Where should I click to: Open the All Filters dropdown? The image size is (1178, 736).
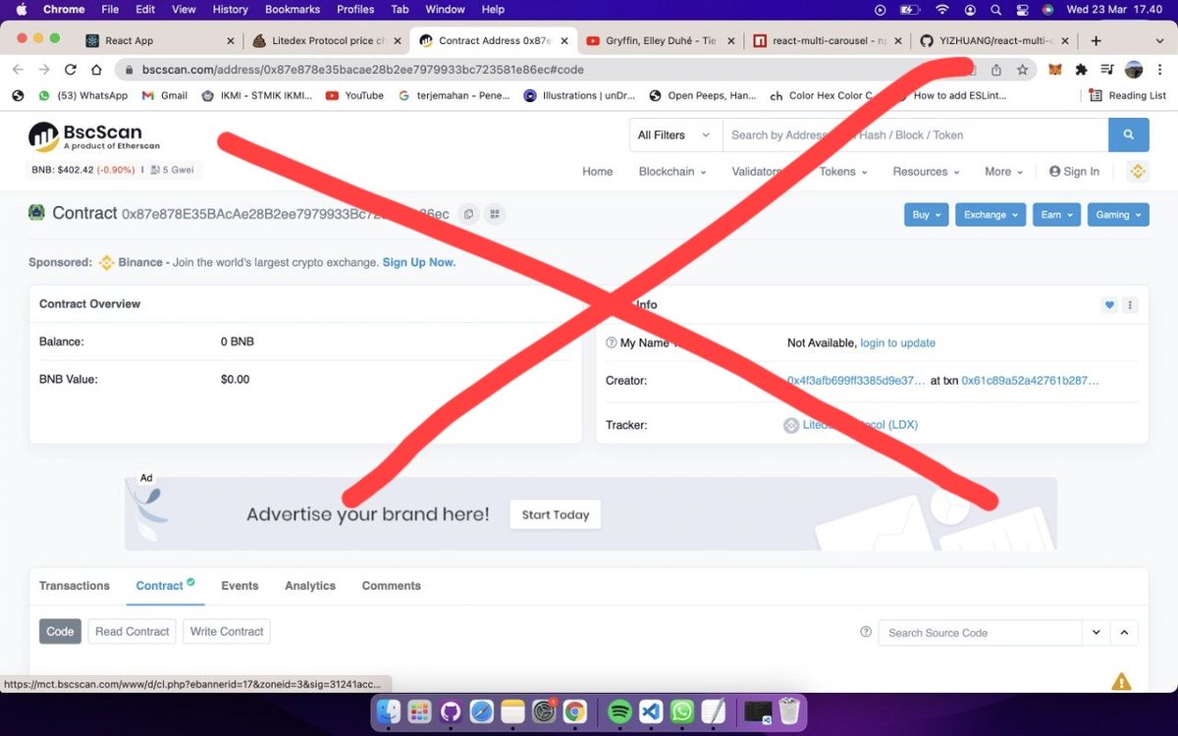(x=675, y=135)
